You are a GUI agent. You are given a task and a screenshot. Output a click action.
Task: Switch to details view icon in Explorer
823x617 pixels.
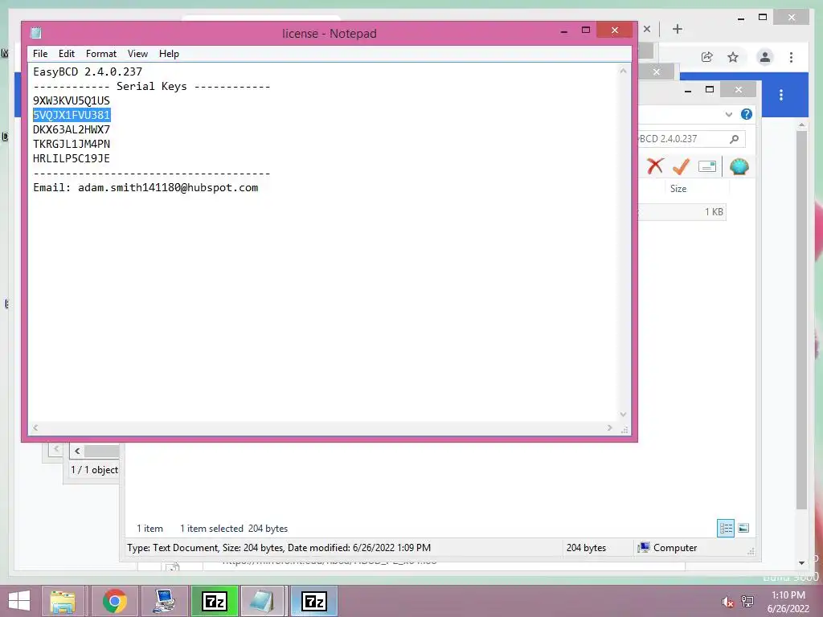pos(726,528)
